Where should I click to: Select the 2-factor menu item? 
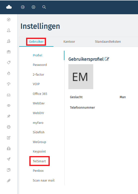pos(39,74)
